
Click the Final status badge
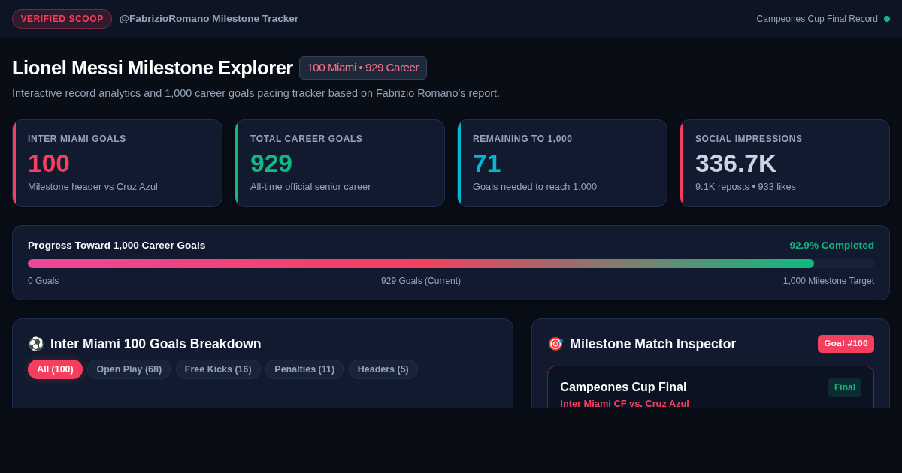click(845, 387)
